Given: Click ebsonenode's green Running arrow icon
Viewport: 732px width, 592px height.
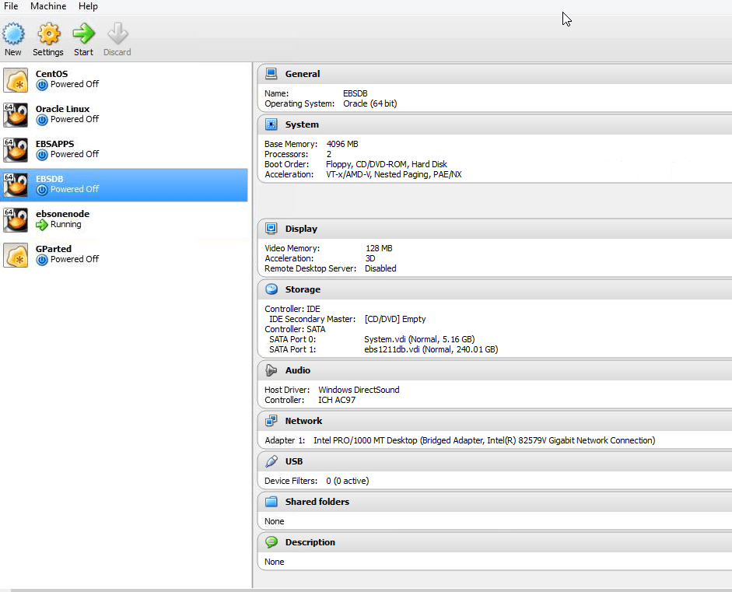Looking at the screenshot, I should [x=42, y=225].
